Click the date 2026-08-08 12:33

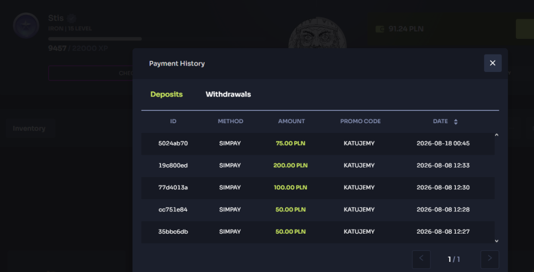click(x=443, y=165)
